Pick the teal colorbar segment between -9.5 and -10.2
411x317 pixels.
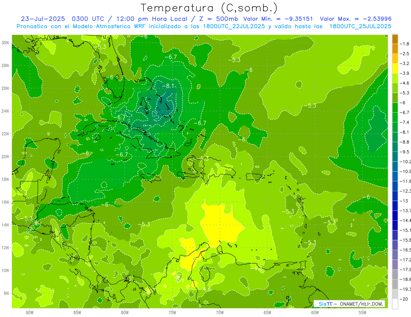coord(395,157)
